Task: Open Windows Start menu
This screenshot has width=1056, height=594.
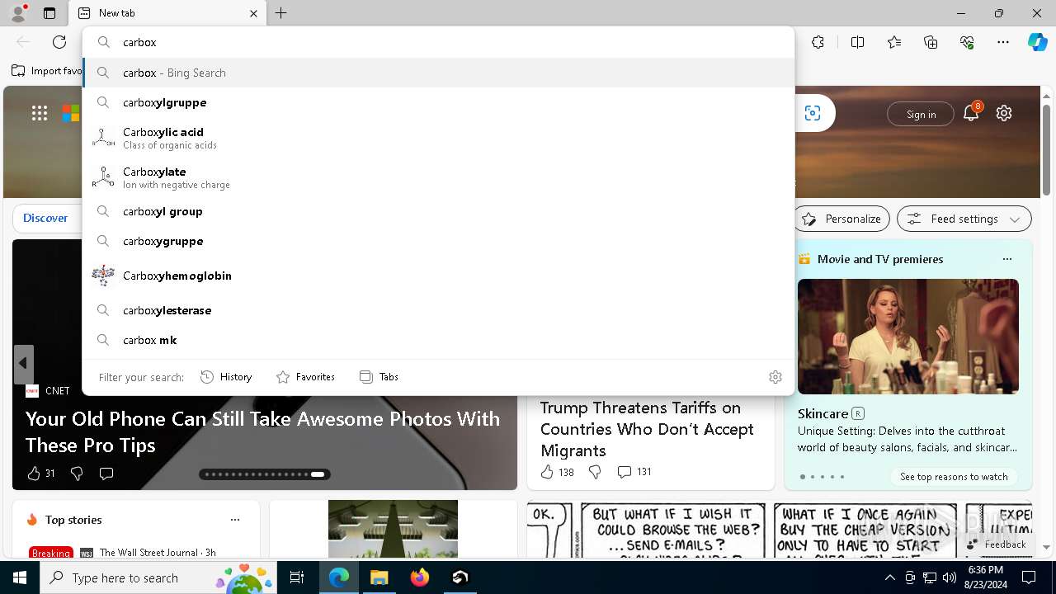Action: click(x=20, y=577)
